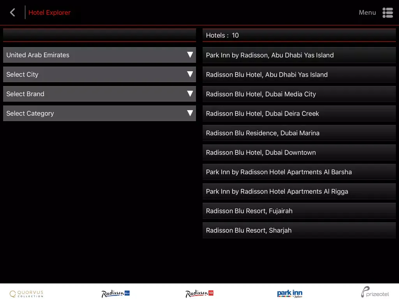
Task: Select Radisson Blu Resort, Sharjah
Action: click(x=299, y=230)
